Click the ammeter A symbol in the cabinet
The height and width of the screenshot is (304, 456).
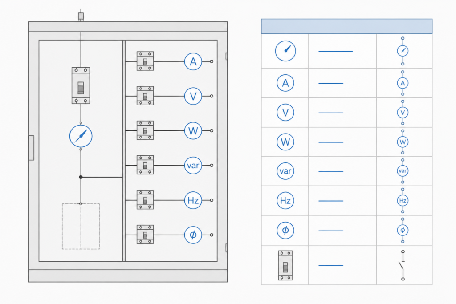click(193, 61)
